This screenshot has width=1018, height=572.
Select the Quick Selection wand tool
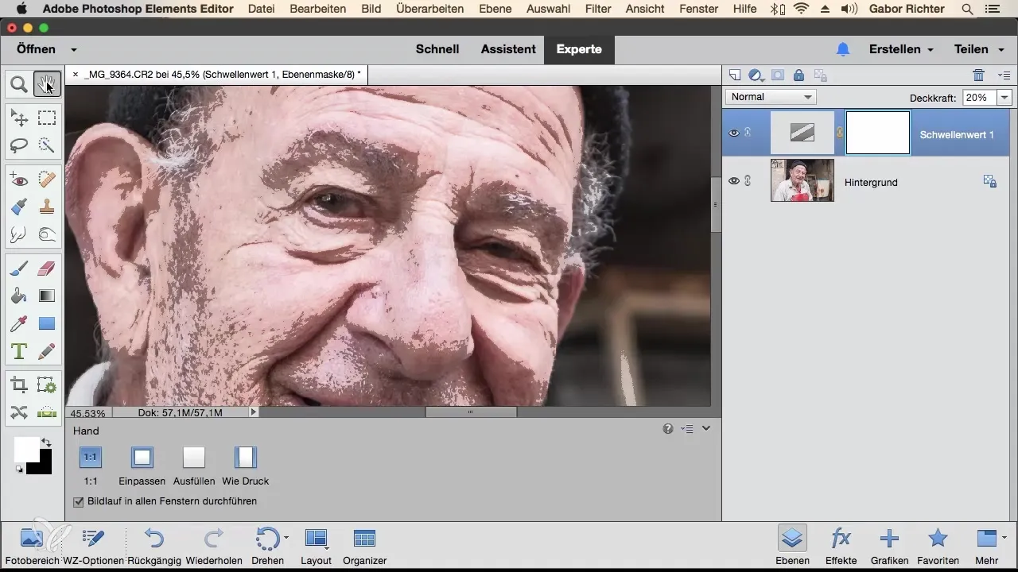click(46, 145)
